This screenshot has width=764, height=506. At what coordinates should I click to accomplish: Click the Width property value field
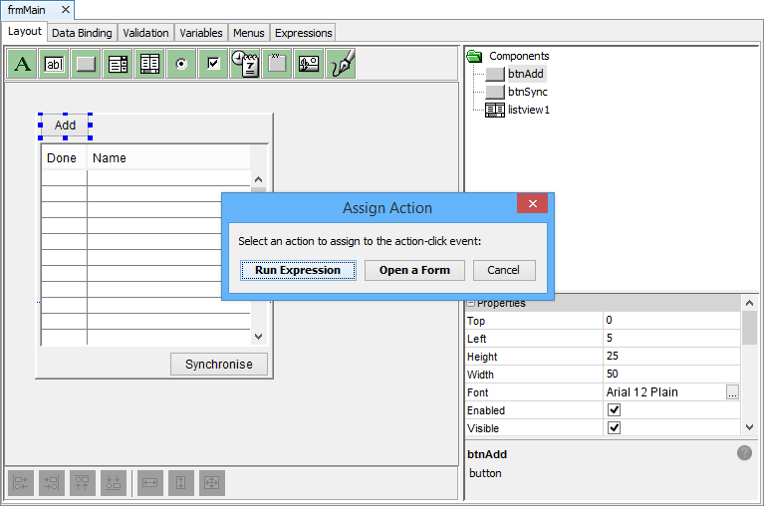pyautogui.click(x=672, y=375)
